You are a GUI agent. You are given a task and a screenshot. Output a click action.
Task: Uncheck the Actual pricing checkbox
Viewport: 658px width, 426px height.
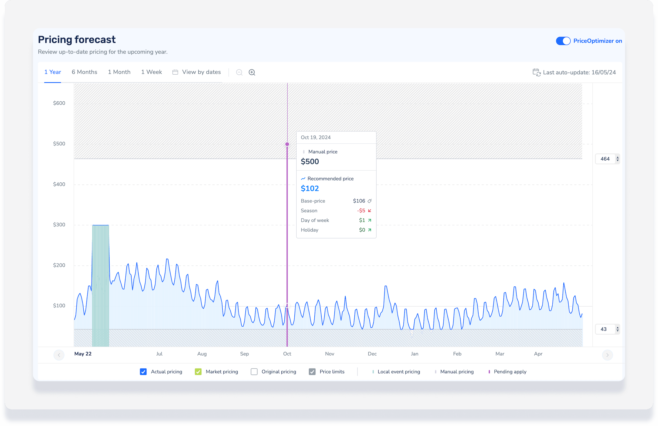(143, 372)
